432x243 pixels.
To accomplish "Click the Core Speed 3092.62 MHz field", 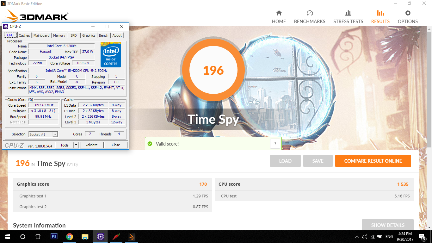I will point(44,105).
